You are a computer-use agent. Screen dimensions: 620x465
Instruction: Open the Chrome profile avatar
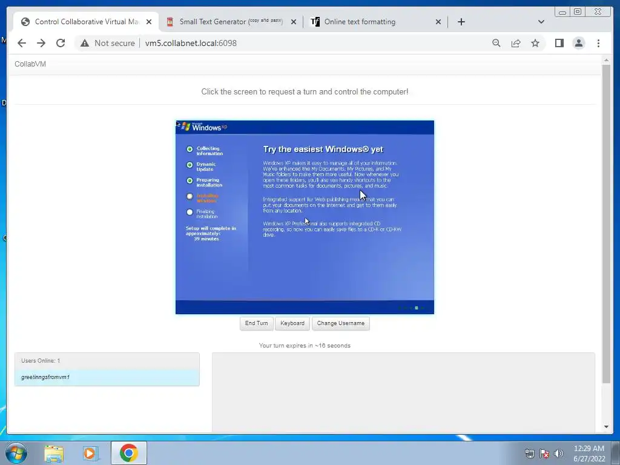tap(578, 43)
